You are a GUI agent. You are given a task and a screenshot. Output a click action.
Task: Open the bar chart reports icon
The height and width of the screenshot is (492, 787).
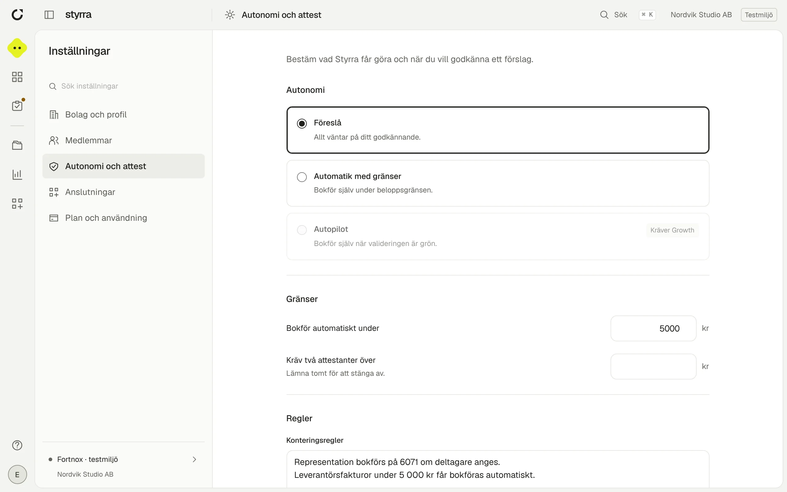pos(17,174)
